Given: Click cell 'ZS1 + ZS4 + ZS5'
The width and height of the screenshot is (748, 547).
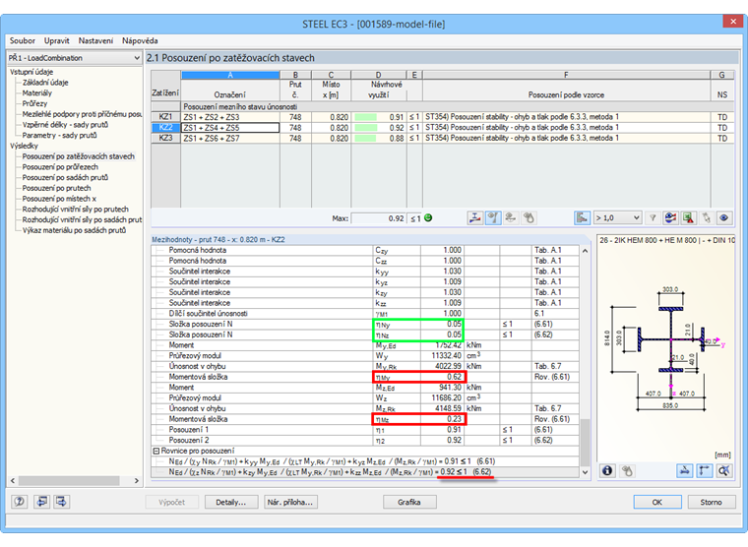Looking at the screenshot, I should pos(230,127).
